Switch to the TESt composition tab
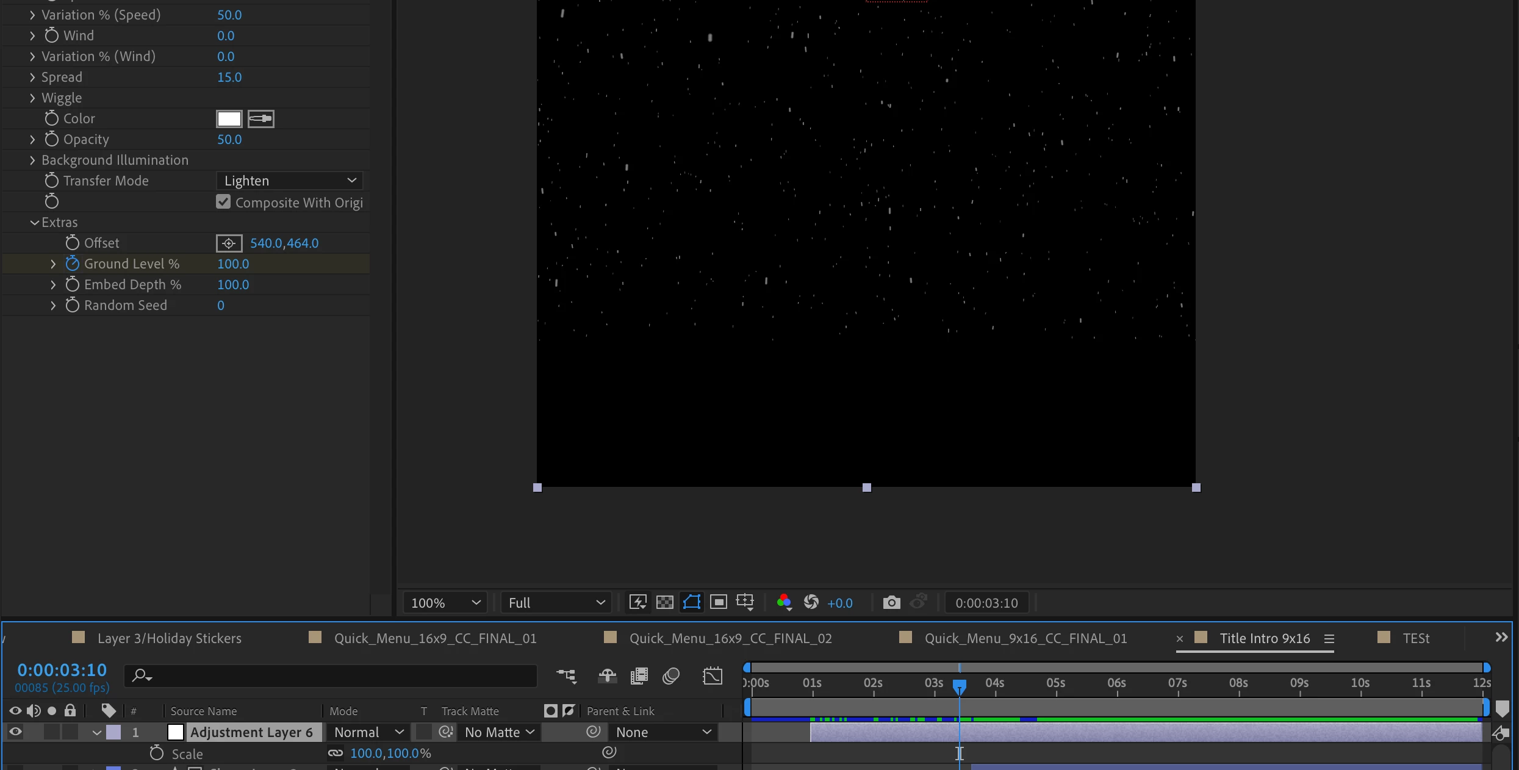Viewport: 1519px width, 770px height. point(1415,638)
